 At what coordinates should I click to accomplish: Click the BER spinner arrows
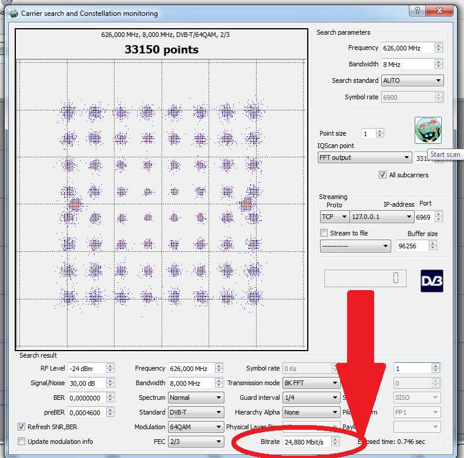click(x=110, y=398)
